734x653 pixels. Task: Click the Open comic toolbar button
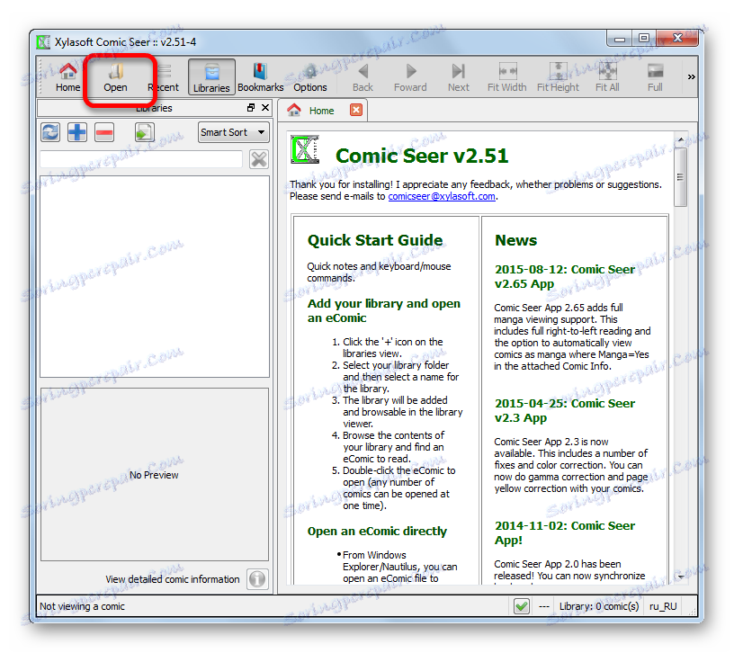116,77
